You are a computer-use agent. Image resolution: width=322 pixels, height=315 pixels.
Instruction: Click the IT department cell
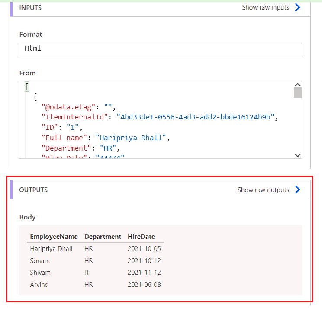pos(87,273)
